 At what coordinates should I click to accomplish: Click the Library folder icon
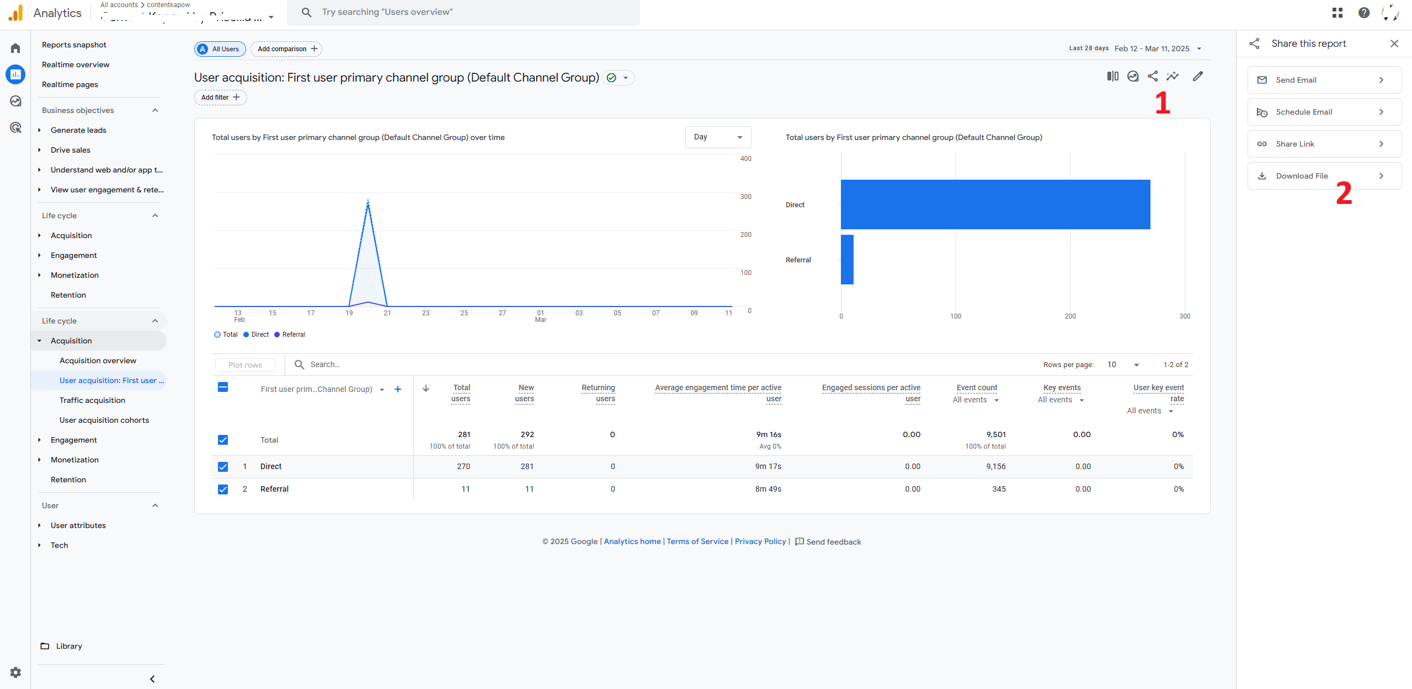tap(45, 646)
